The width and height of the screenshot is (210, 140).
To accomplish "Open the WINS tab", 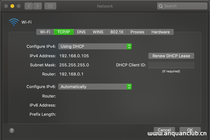I will pyautogui.click(x=98, y=32).
